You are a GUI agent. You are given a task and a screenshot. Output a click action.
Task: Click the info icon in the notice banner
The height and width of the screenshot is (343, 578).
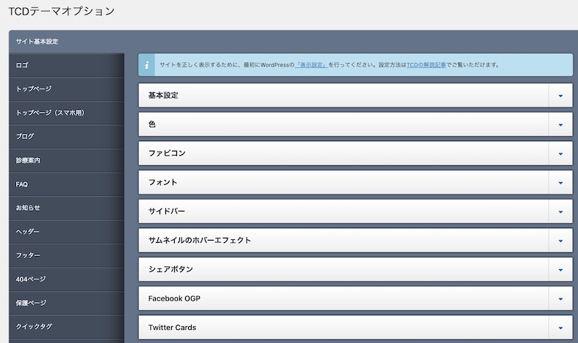coord(147,65)
